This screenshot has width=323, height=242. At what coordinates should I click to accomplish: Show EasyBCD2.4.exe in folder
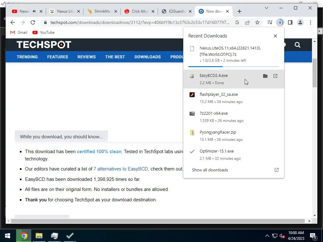pos(265,76)
